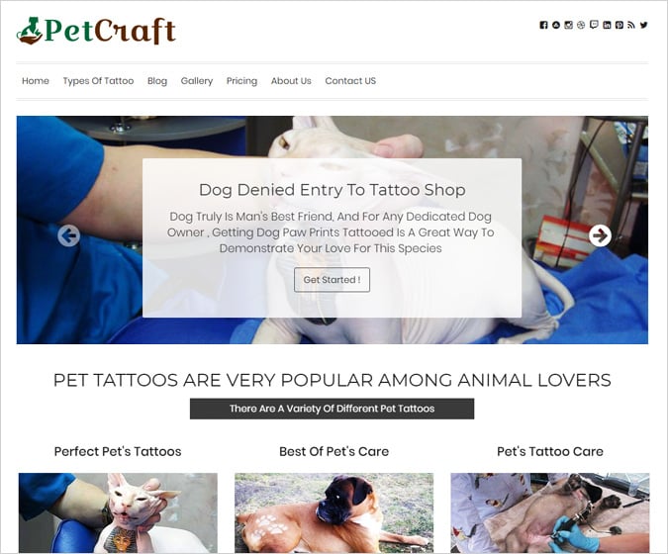Screen dimensions: 668x554
Task: Click the Get Started button
Action: (332, 280)
